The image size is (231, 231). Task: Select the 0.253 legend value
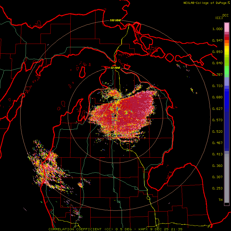217,188
